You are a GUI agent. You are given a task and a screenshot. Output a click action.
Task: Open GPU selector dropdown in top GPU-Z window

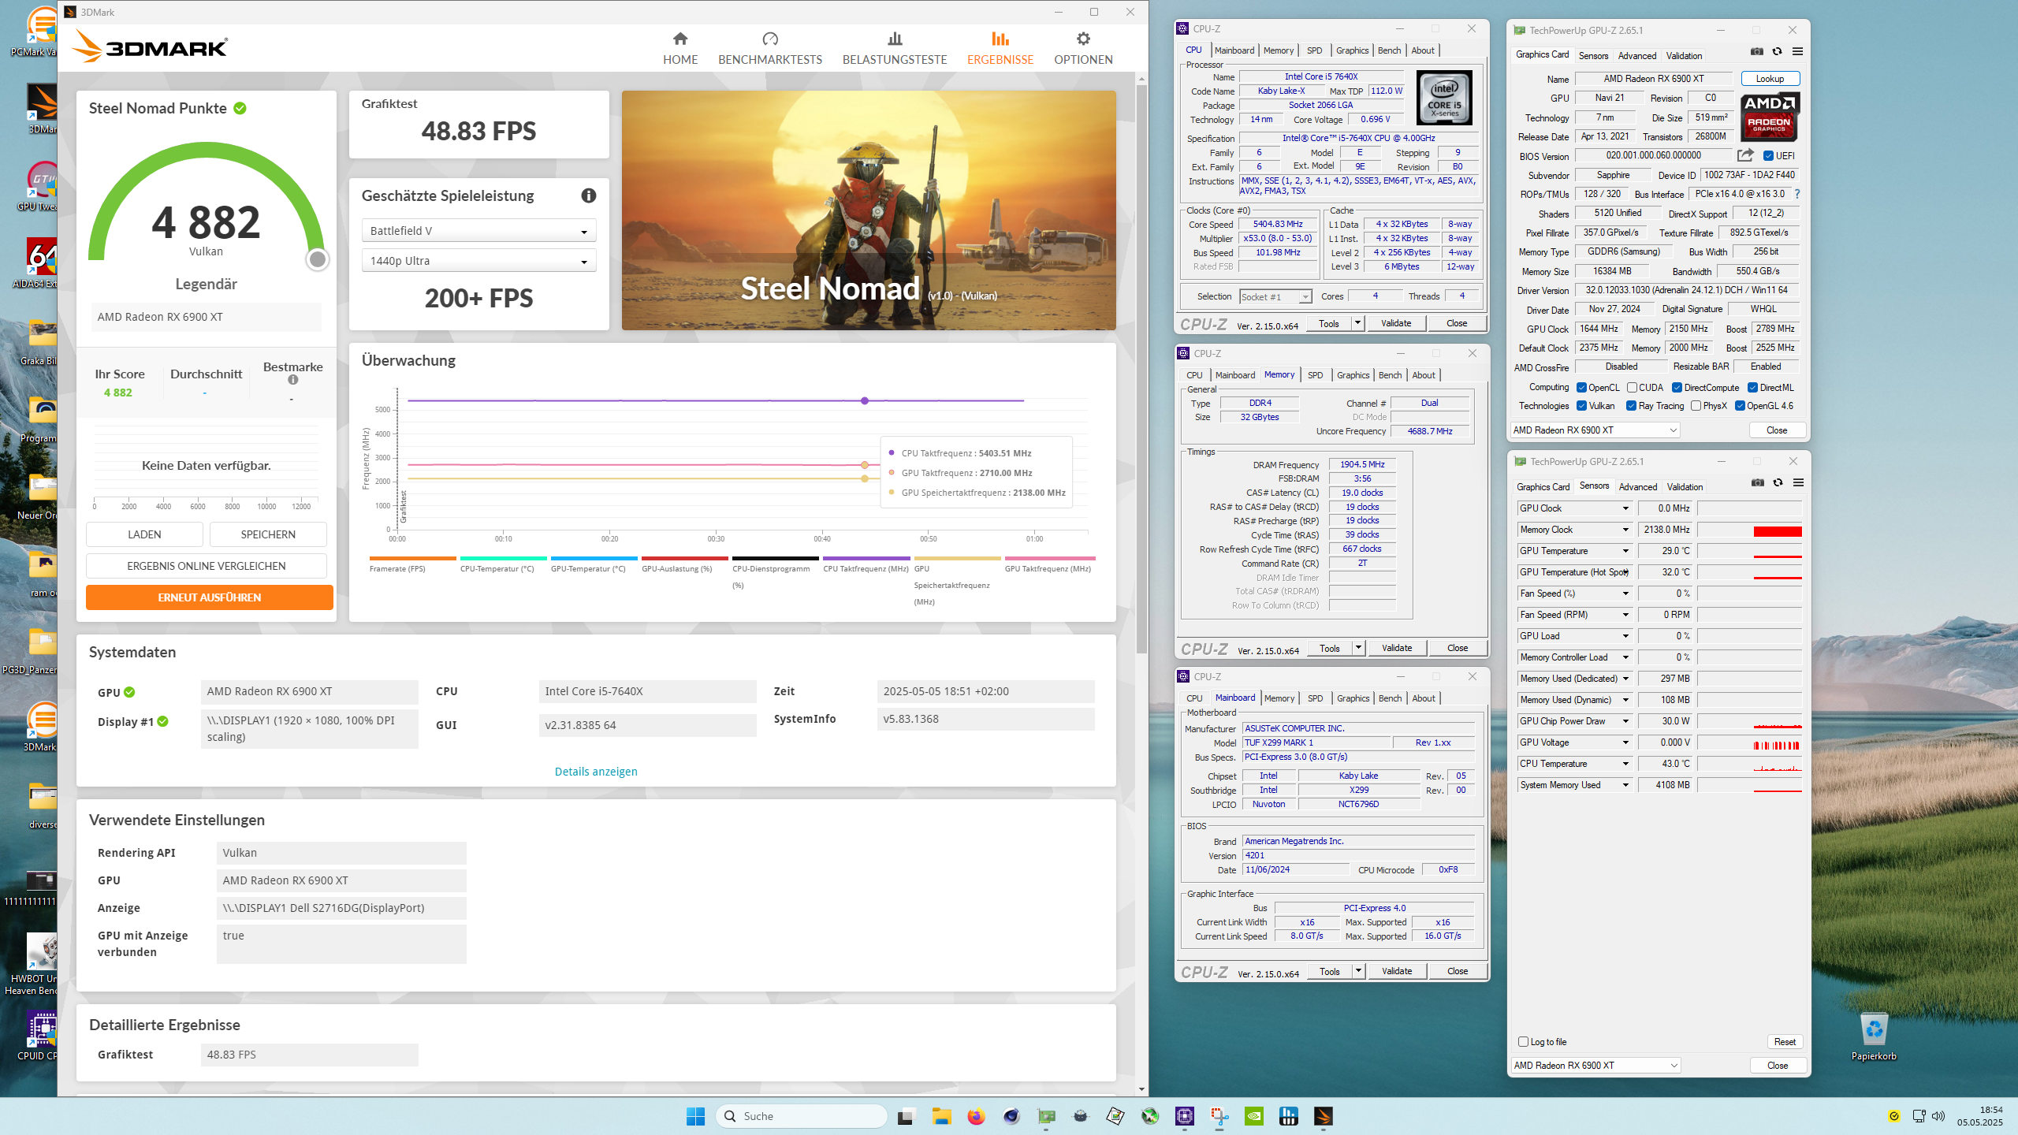[x=1595, y=430]
